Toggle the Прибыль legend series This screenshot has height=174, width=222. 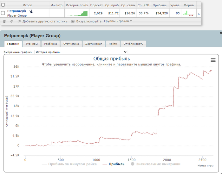(x=114, y=164)
